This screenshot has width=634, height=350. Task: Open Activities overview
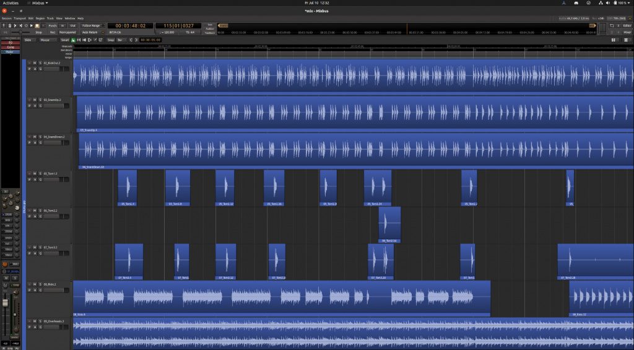tap(11, 3)
